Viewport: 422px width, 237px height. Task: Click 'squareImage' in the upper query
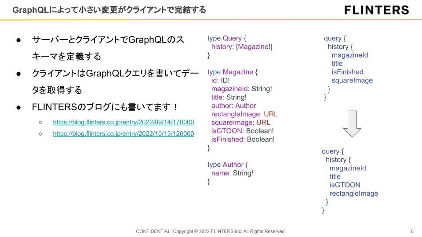click(x=352, y=80)
